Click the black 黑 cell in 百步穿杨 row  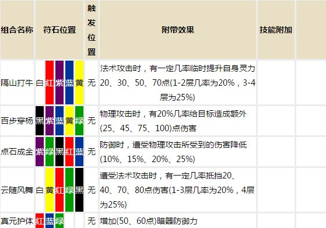tap(40, 121)
